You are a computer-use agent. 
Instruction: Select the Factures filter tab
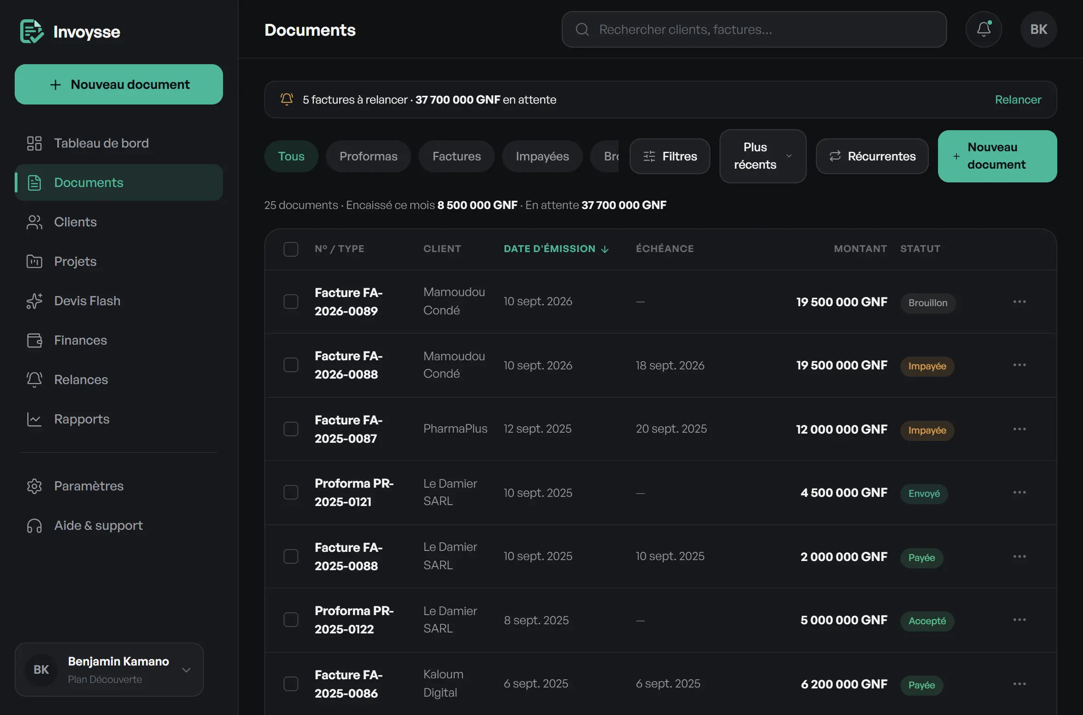click(457, 156)
